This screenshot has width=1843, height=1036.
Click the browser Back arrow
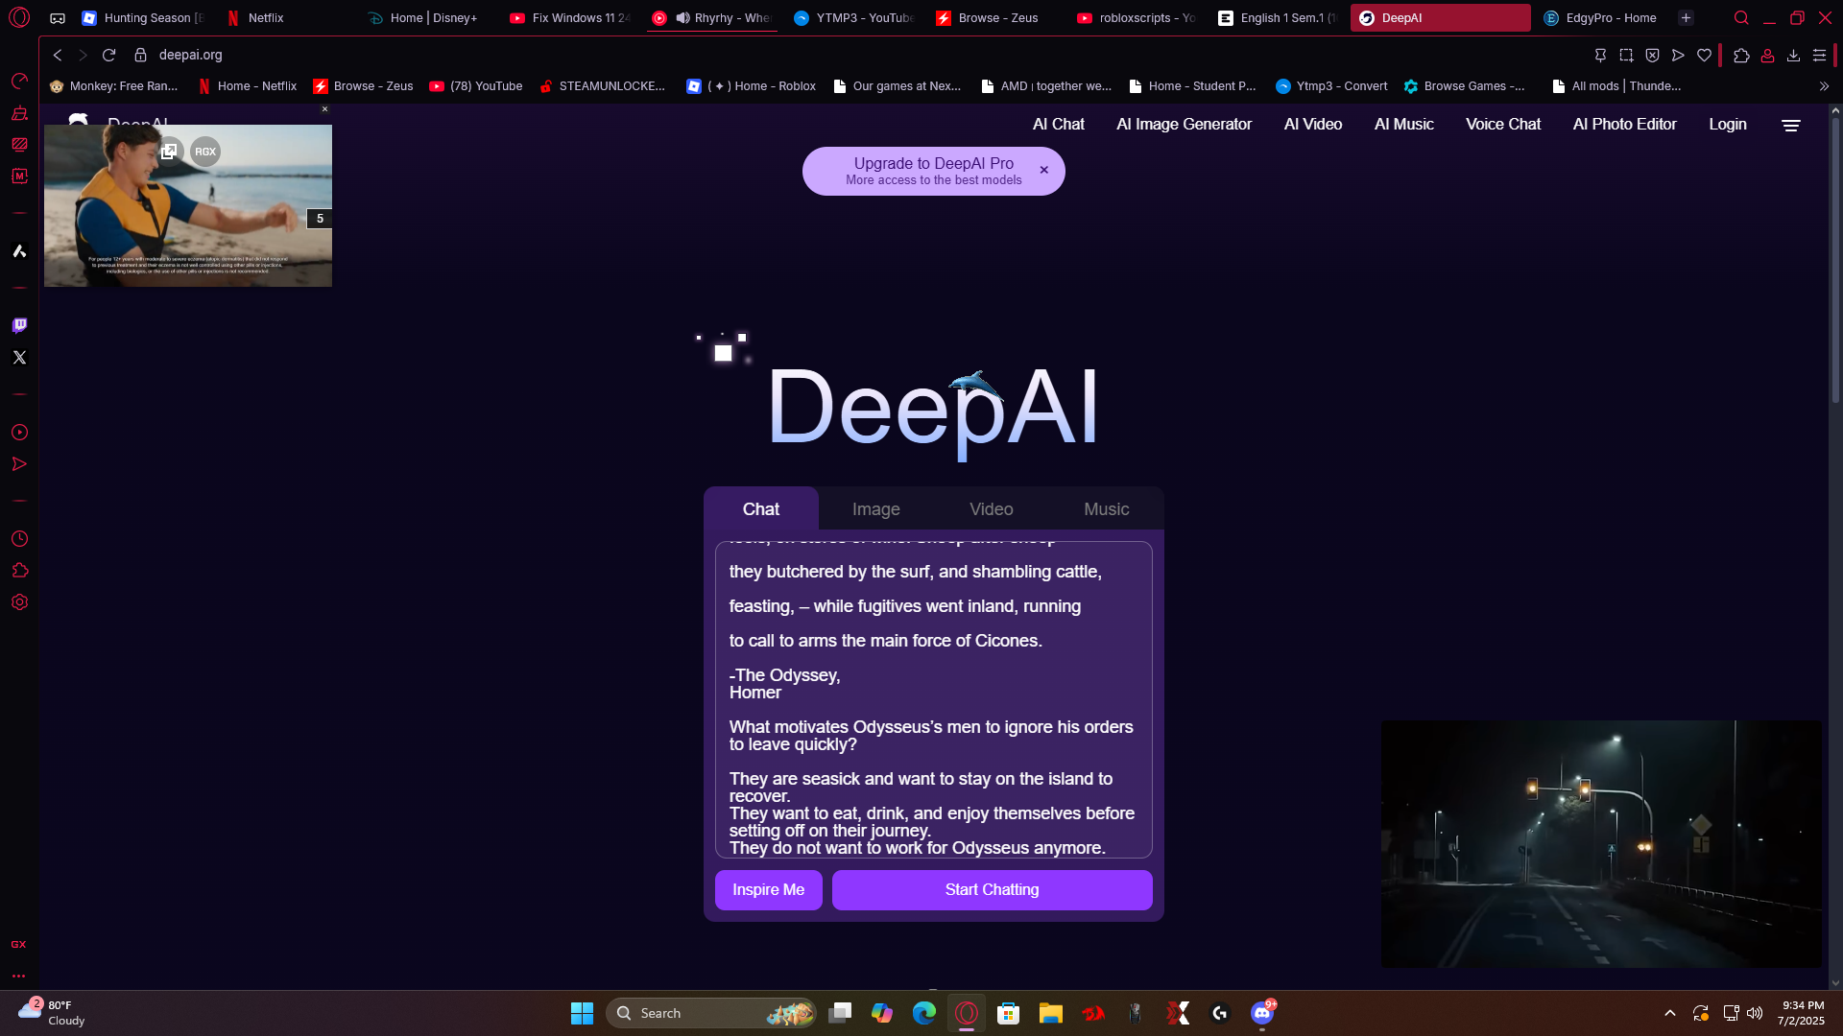[x=58, y=55]
